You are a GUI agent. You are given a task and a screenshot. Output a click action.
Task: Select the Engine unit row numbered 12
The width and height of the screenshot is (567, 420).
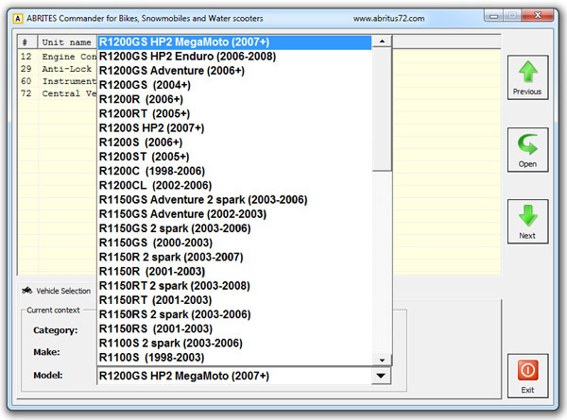coord(57,57)
